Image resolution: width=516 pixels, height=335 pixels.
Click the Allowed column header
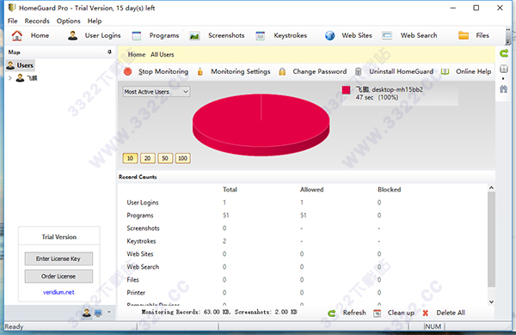point(312,189)
